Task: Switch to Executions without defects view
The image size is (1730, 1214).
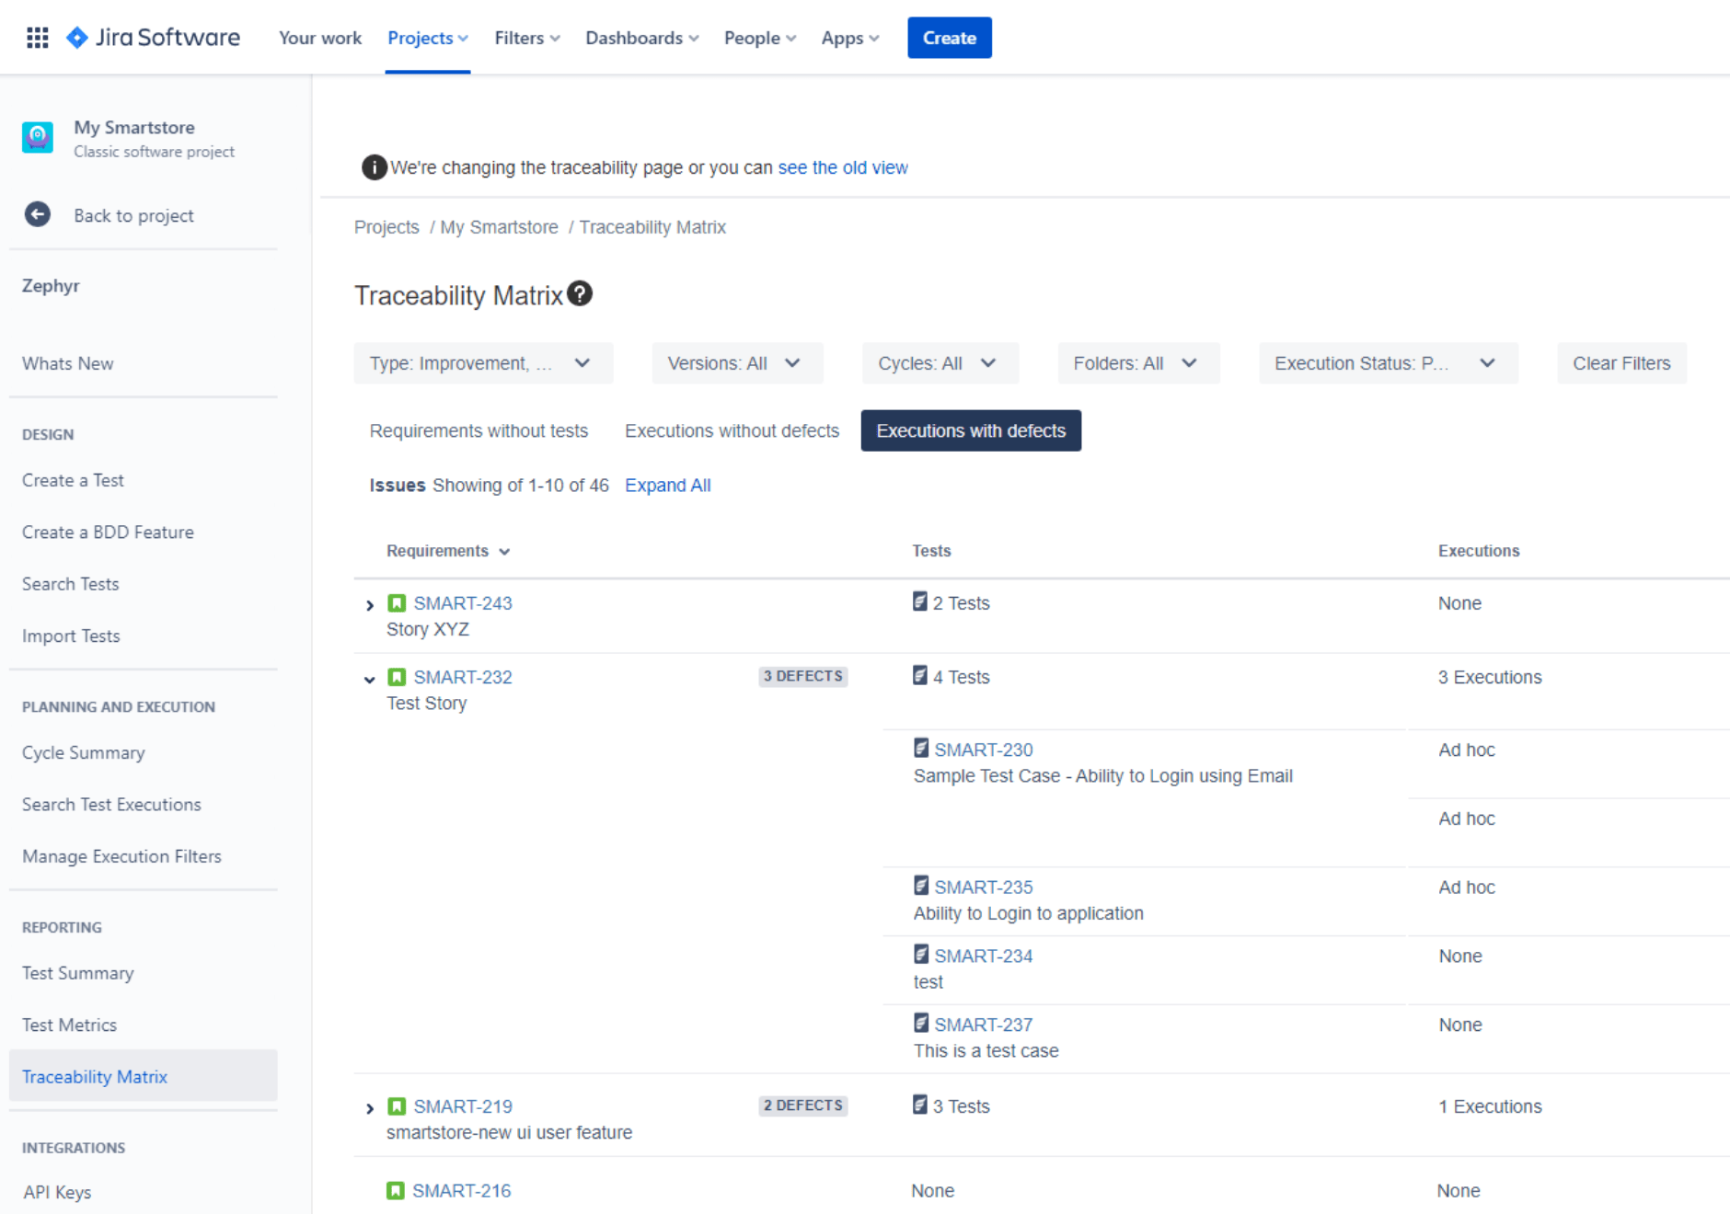Action: [x=732, y=430]
